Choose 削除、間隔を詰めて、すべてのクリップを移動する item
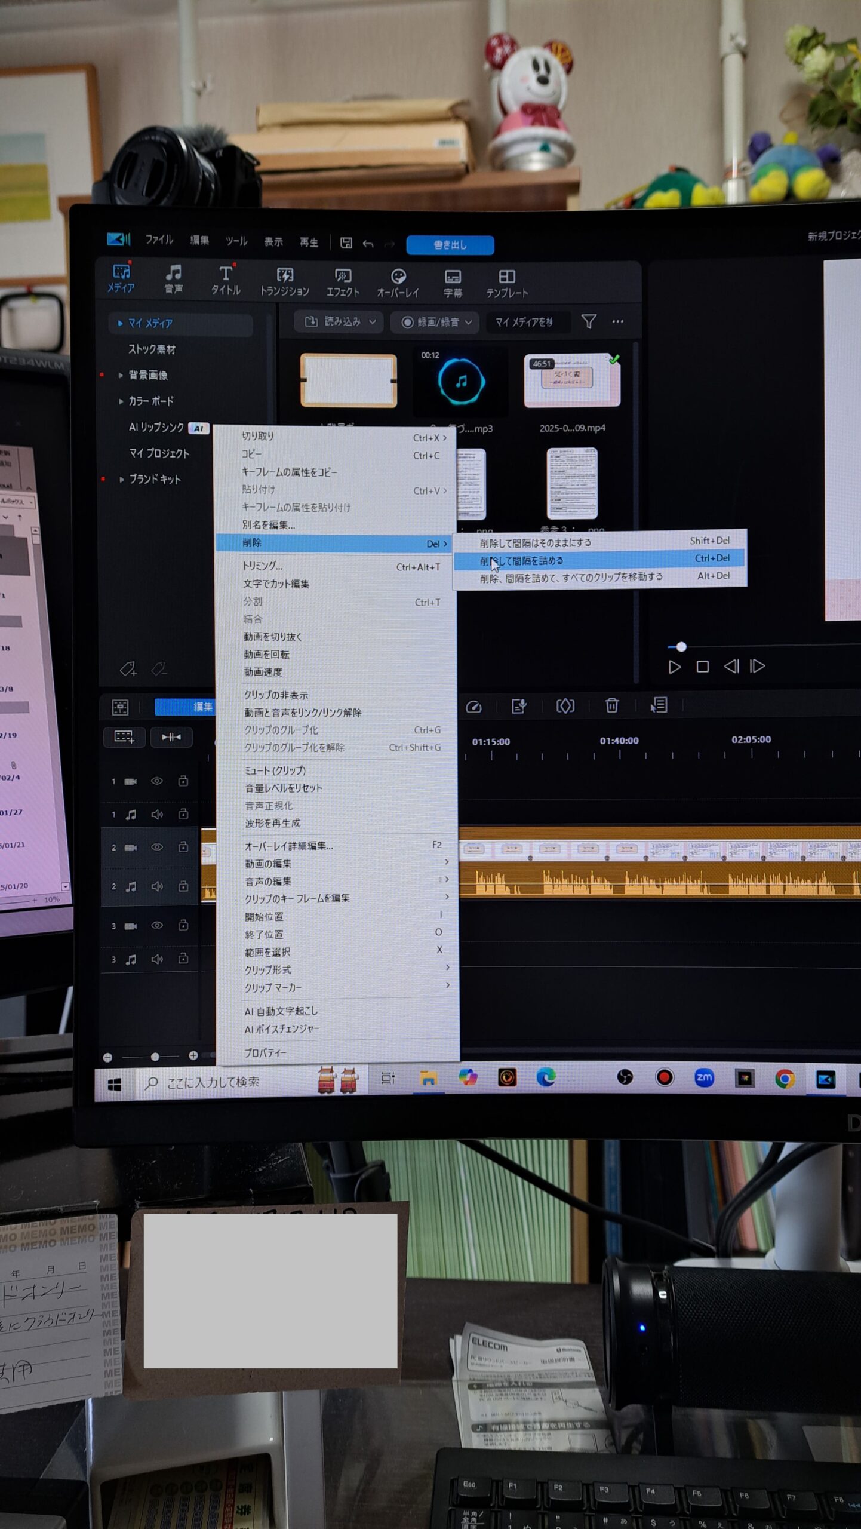Screen dimensions: 861x1529 coord(600,577)
